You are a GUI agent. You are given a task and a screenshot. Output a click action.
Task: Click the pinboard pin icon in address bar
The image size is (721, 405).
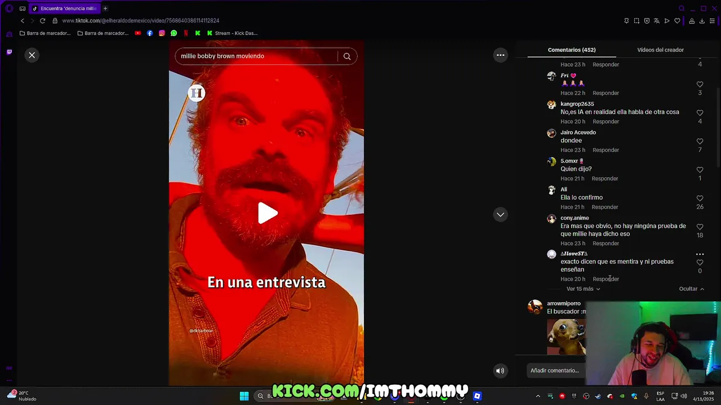tap(626, 21)
